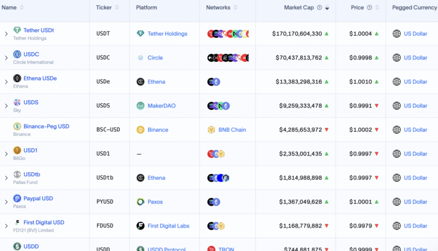Expand the Paypal USD row
The height and width of the screenshot is (251, 438).
(6, 202)
